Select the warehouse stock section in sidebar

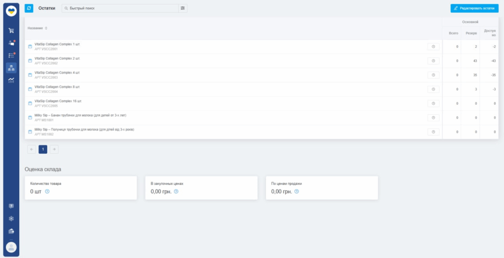11,67
